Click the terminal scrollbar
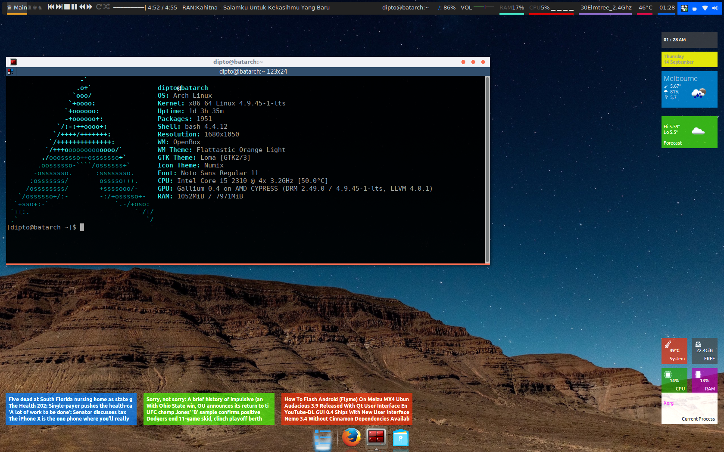Viewport: 724px width, 452px height. pyautogui.click(x=487, y=169)
